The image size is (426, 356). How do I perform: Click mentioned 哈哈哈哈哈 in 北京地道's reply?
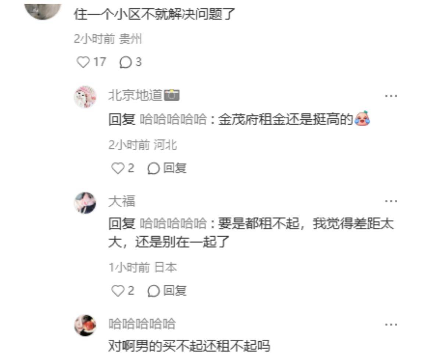173,119
